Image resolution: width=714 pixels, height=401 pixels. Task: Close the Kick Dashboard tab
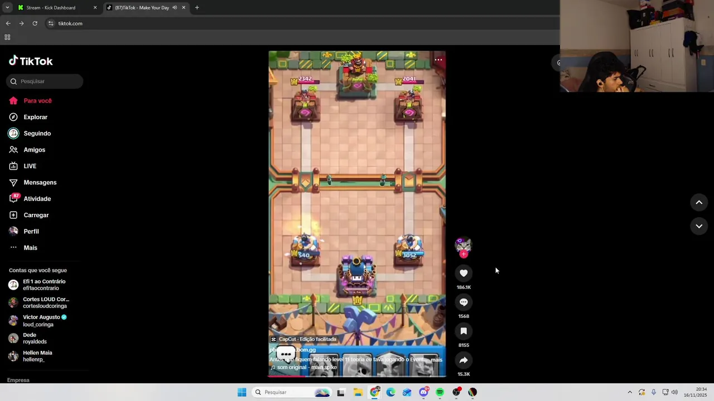pos(95,8)
